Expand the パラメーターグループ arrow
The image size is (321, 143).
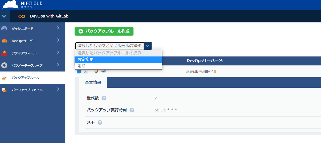(x=58, y=65)
